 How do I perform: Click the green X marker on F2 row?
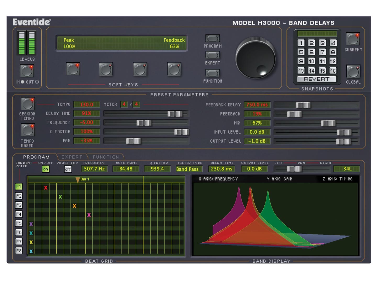[60, 197]
